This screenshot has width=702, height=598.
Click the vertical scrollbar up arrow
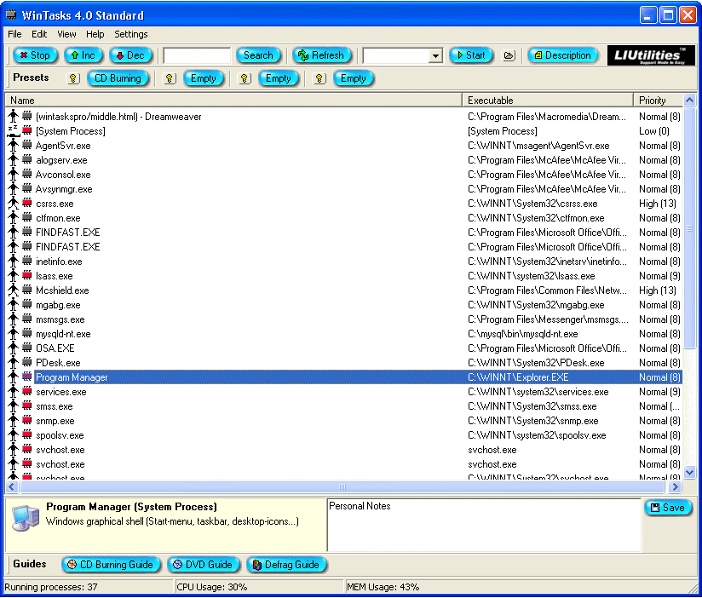coord(689,101)
